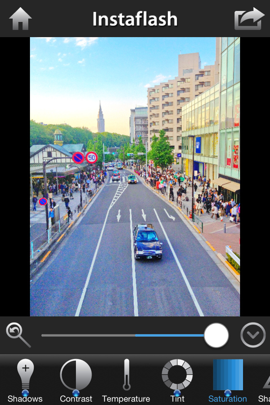Image resolution: width=270 pixels, height=405 pixels.
Task: Tap the highlighted Saturation text label
Action: click(x=228, y=399)
